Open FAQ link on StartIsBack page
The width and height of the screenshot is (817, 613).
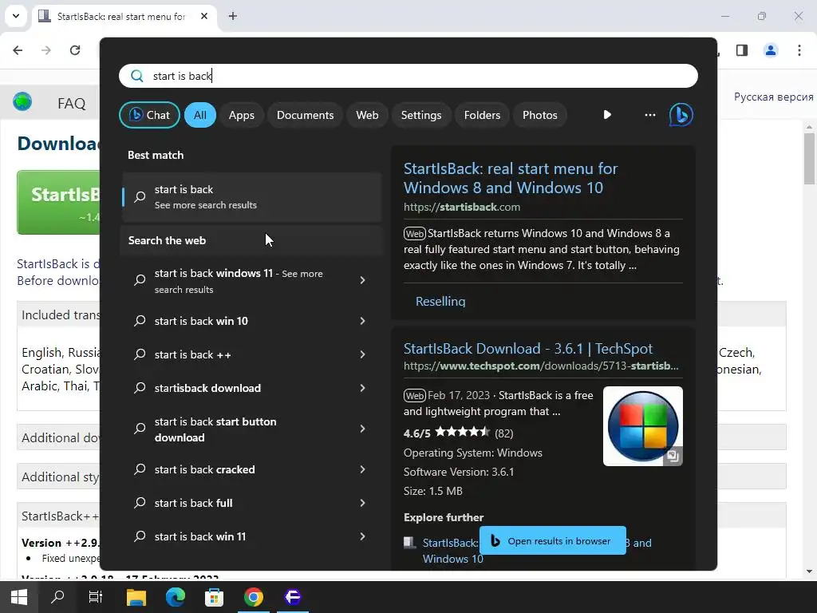tap(71, 103)
